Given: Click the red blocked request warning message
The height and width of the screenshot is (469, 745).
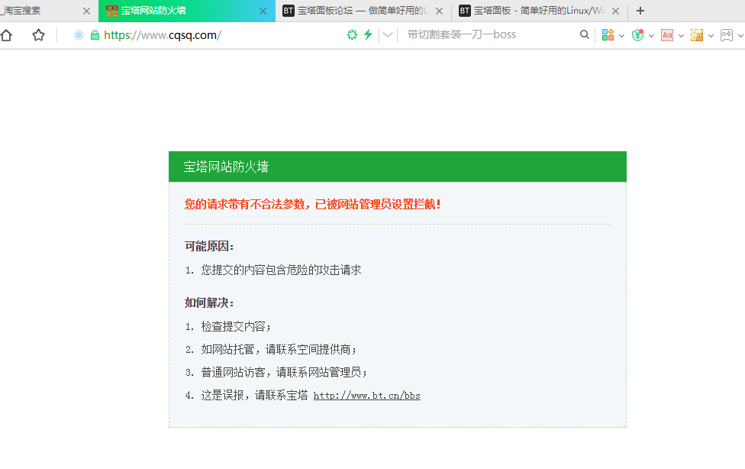Looking at the screenshot, I should tap(313, 205).
